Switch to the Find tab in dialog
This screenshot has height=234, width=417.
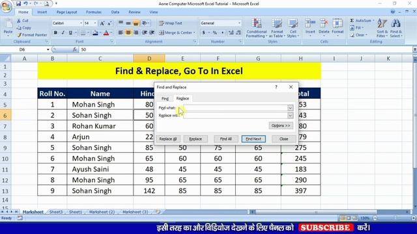[165, 98]
